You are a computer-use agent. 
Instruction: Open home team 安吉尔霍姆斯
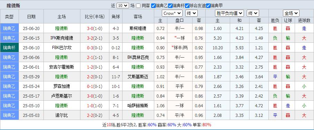(x=62, y=67)
